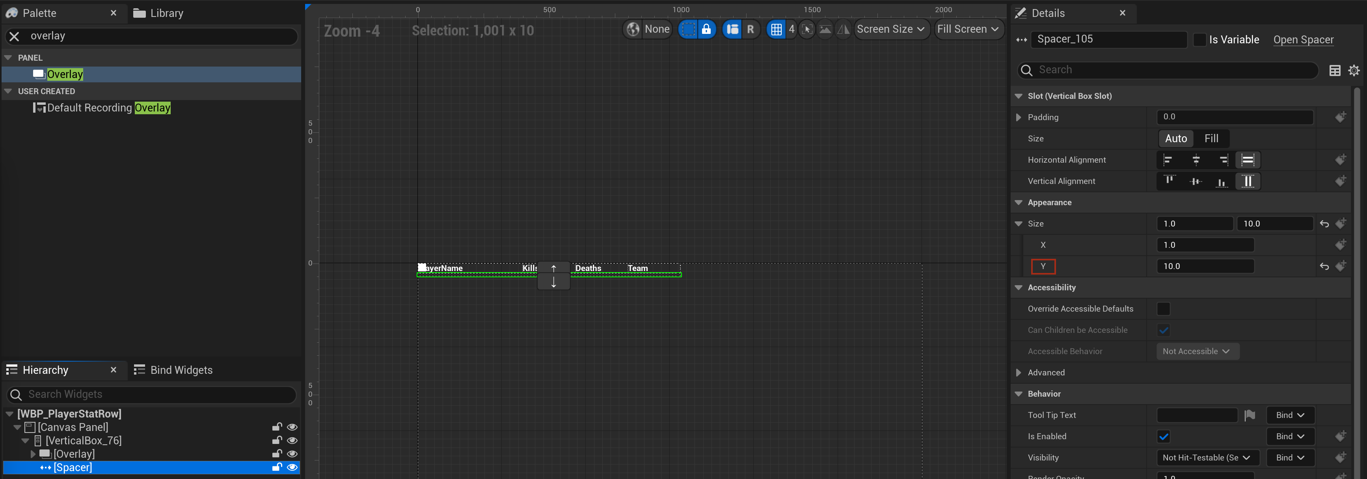Viewport: 1367px width, 479px height.
Task: Align horizontally left icon
Action: coord(1168,160)
